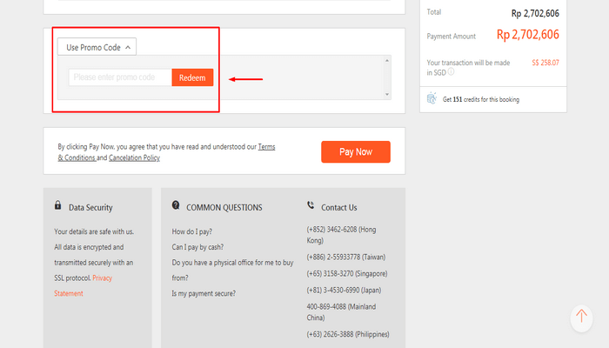Click the Redeem button

pos(192,77)
